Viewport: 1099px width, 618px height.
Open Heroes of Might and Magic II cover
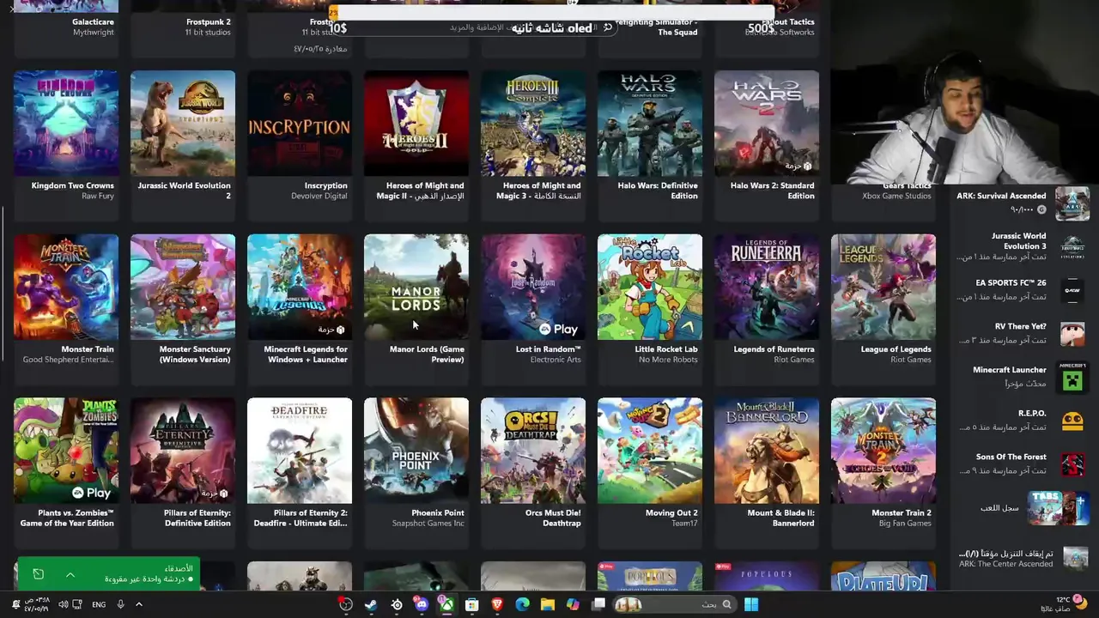tap(416, 124)
